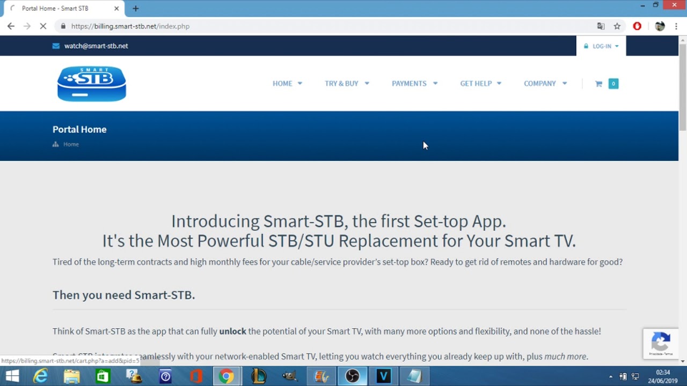
Task: Expand the COMPANY menu
Action: click(545, 83)
